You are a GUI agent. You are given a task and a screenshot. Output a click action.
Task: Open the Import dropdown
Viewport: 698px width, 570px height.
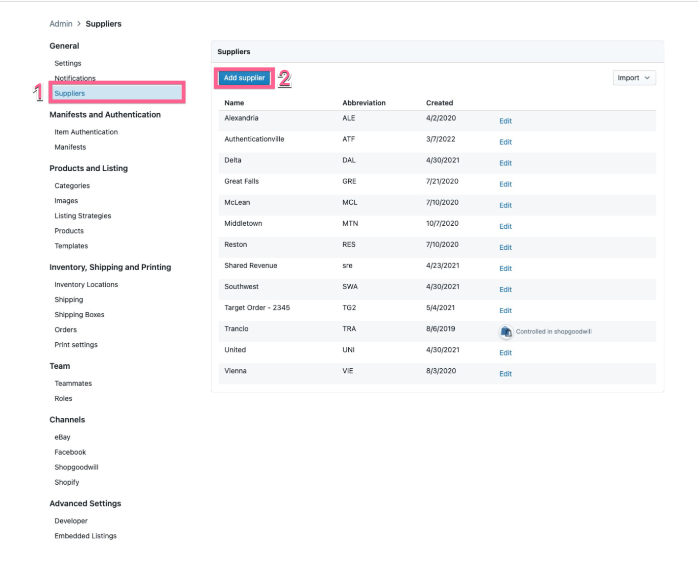tap(634, 78)
